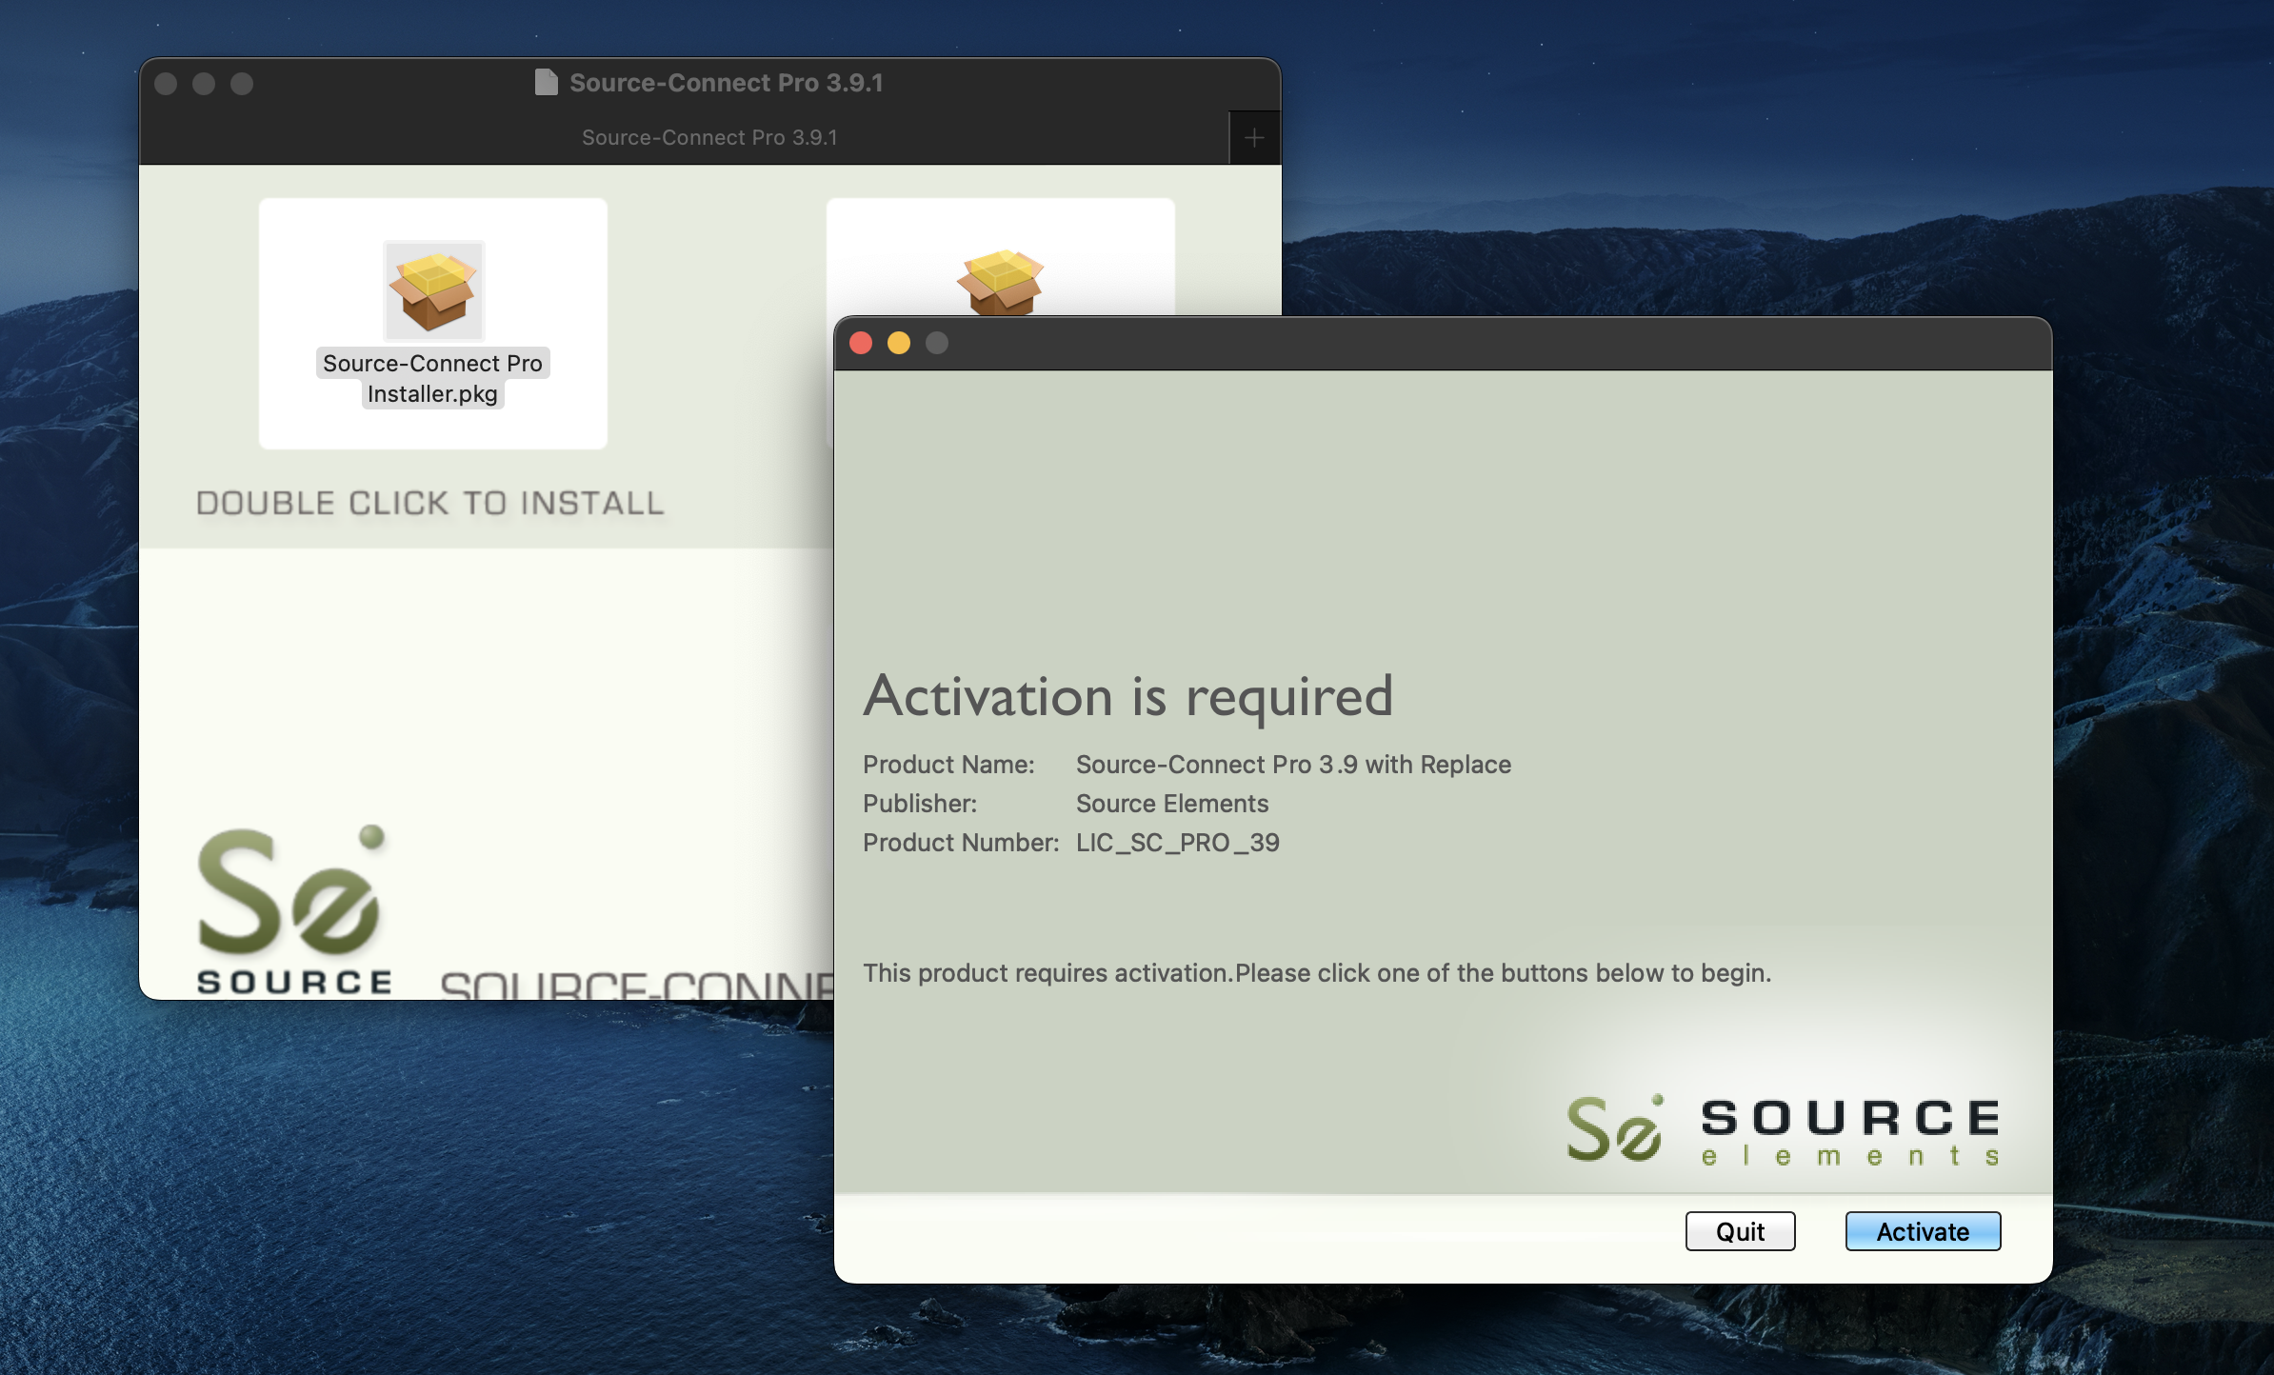The image size is (2274, 1375).
Task: Click the Installer.pkg file name label
Action: tap(432, 394)
